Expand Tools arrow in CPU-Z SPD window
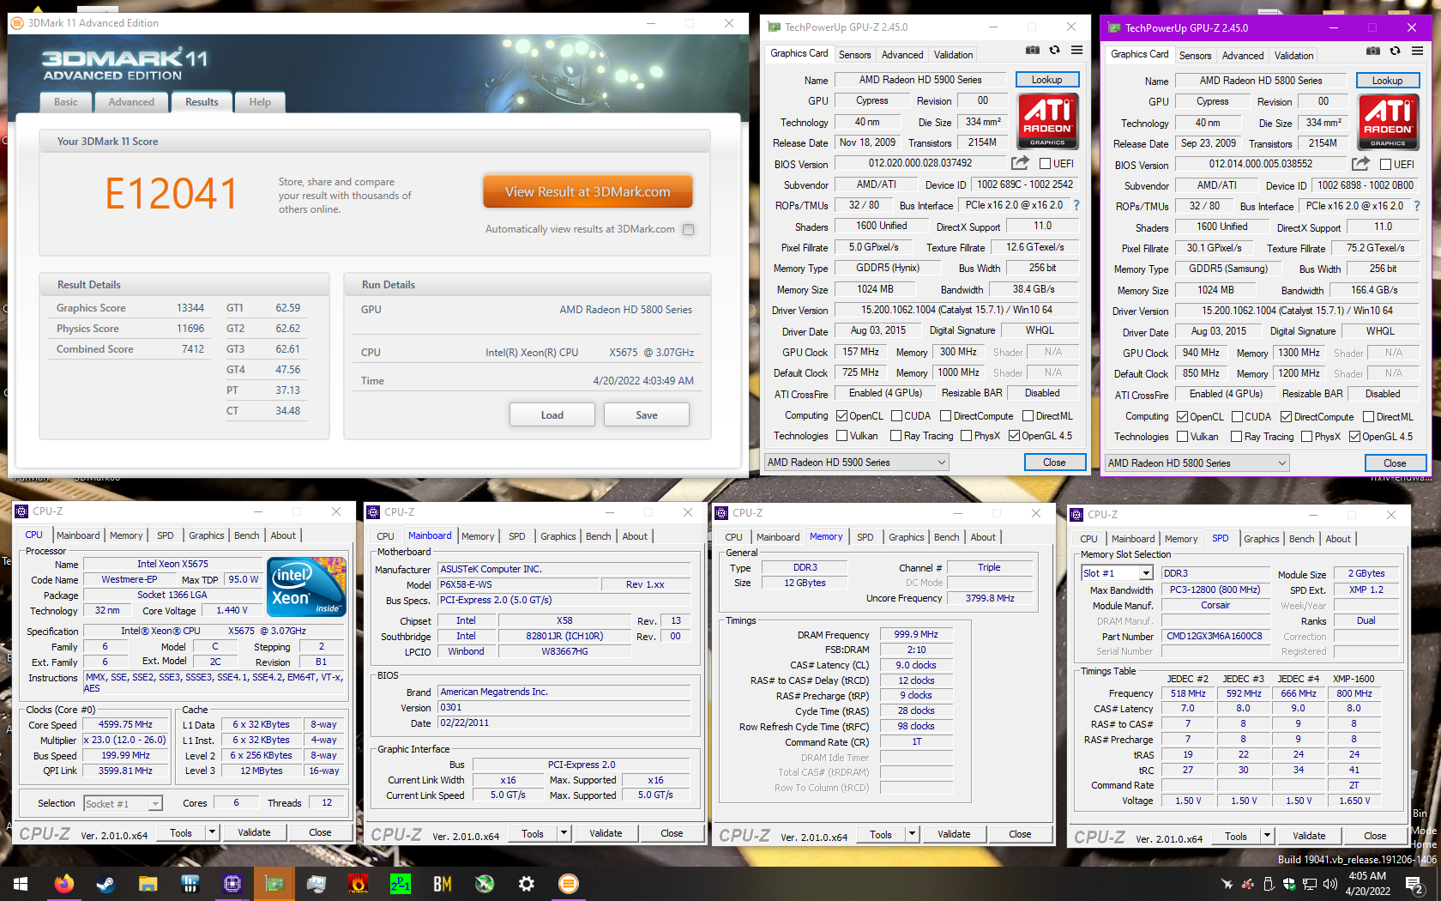Image resolution: width=1441 pixels, height=901 pixels. point(1267,836)
